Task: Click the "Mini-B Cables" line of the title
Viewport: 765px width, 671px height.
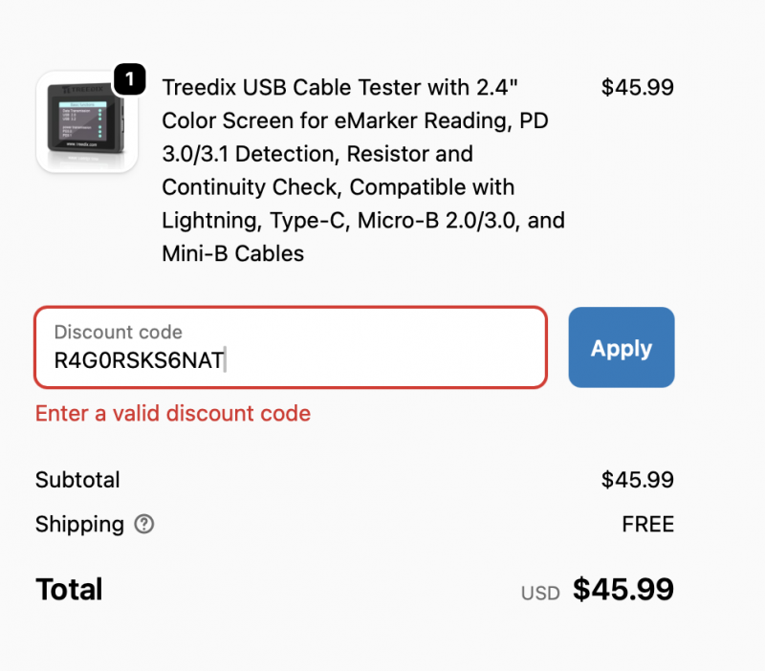Action: pos(232,253)
